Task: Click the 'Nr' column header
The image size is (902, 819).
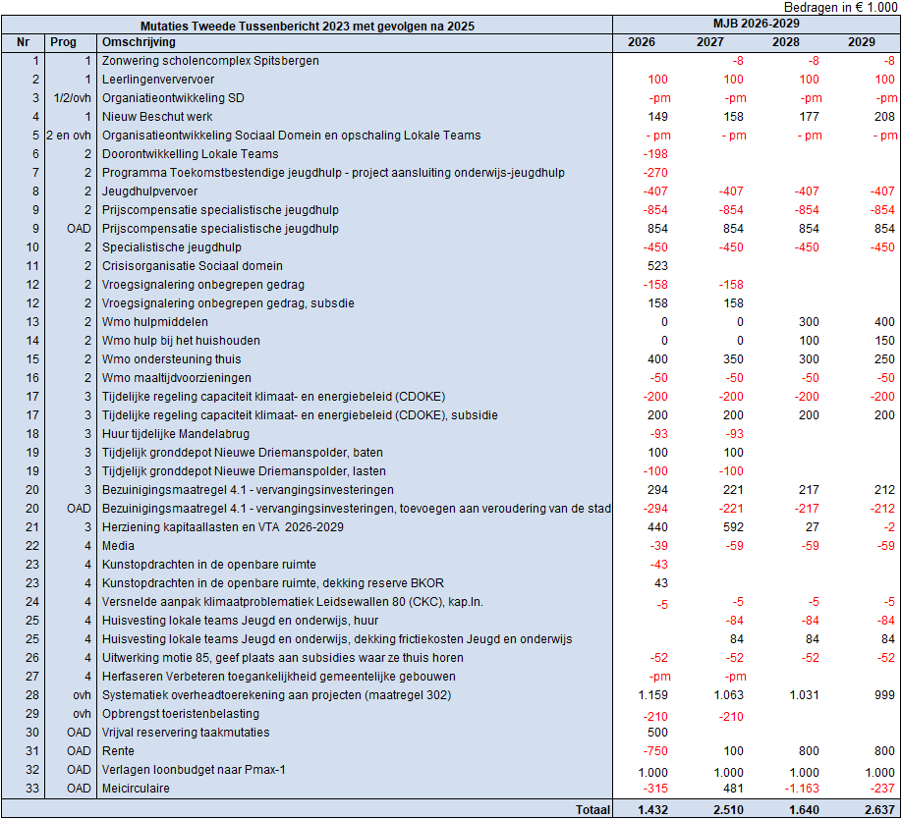Action: point(23,42)
